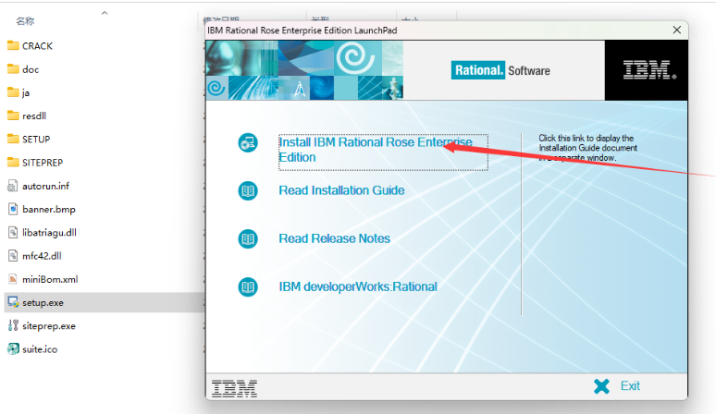716x414 pixels.
Task: Click the book icon beside Read Release Notes
Action: click(x=248, y=239)
